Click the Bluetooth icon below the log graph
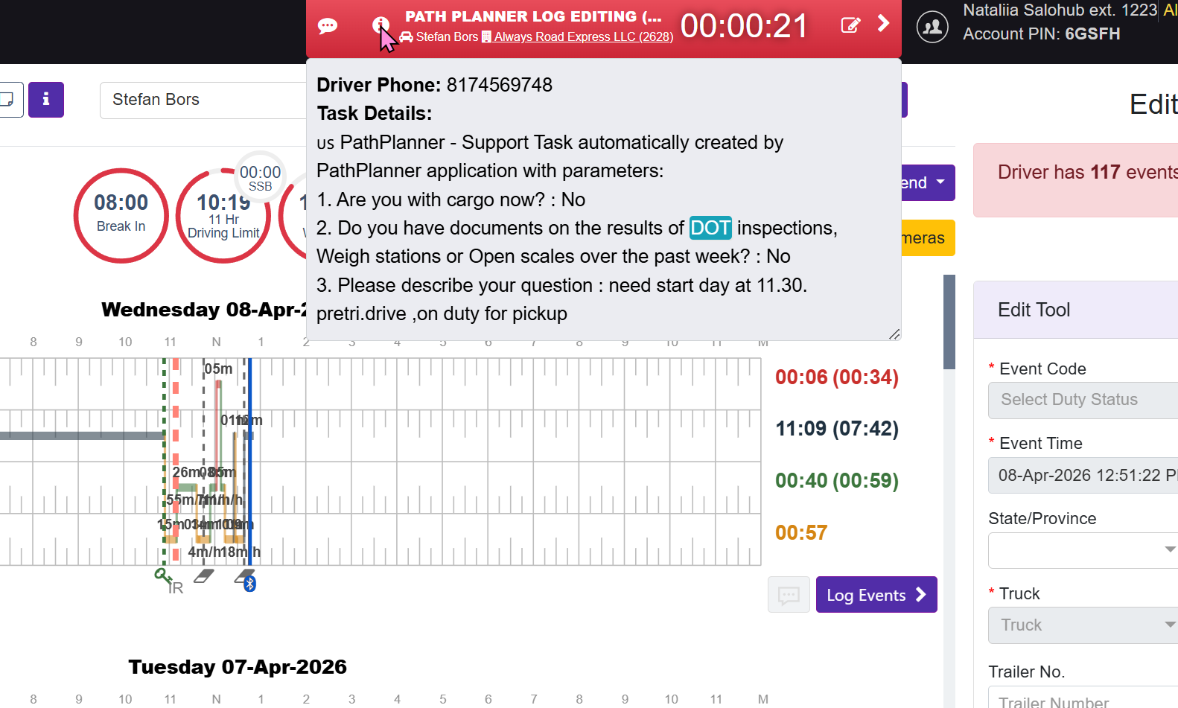The image size is (1178, 708). pos(250,584)
